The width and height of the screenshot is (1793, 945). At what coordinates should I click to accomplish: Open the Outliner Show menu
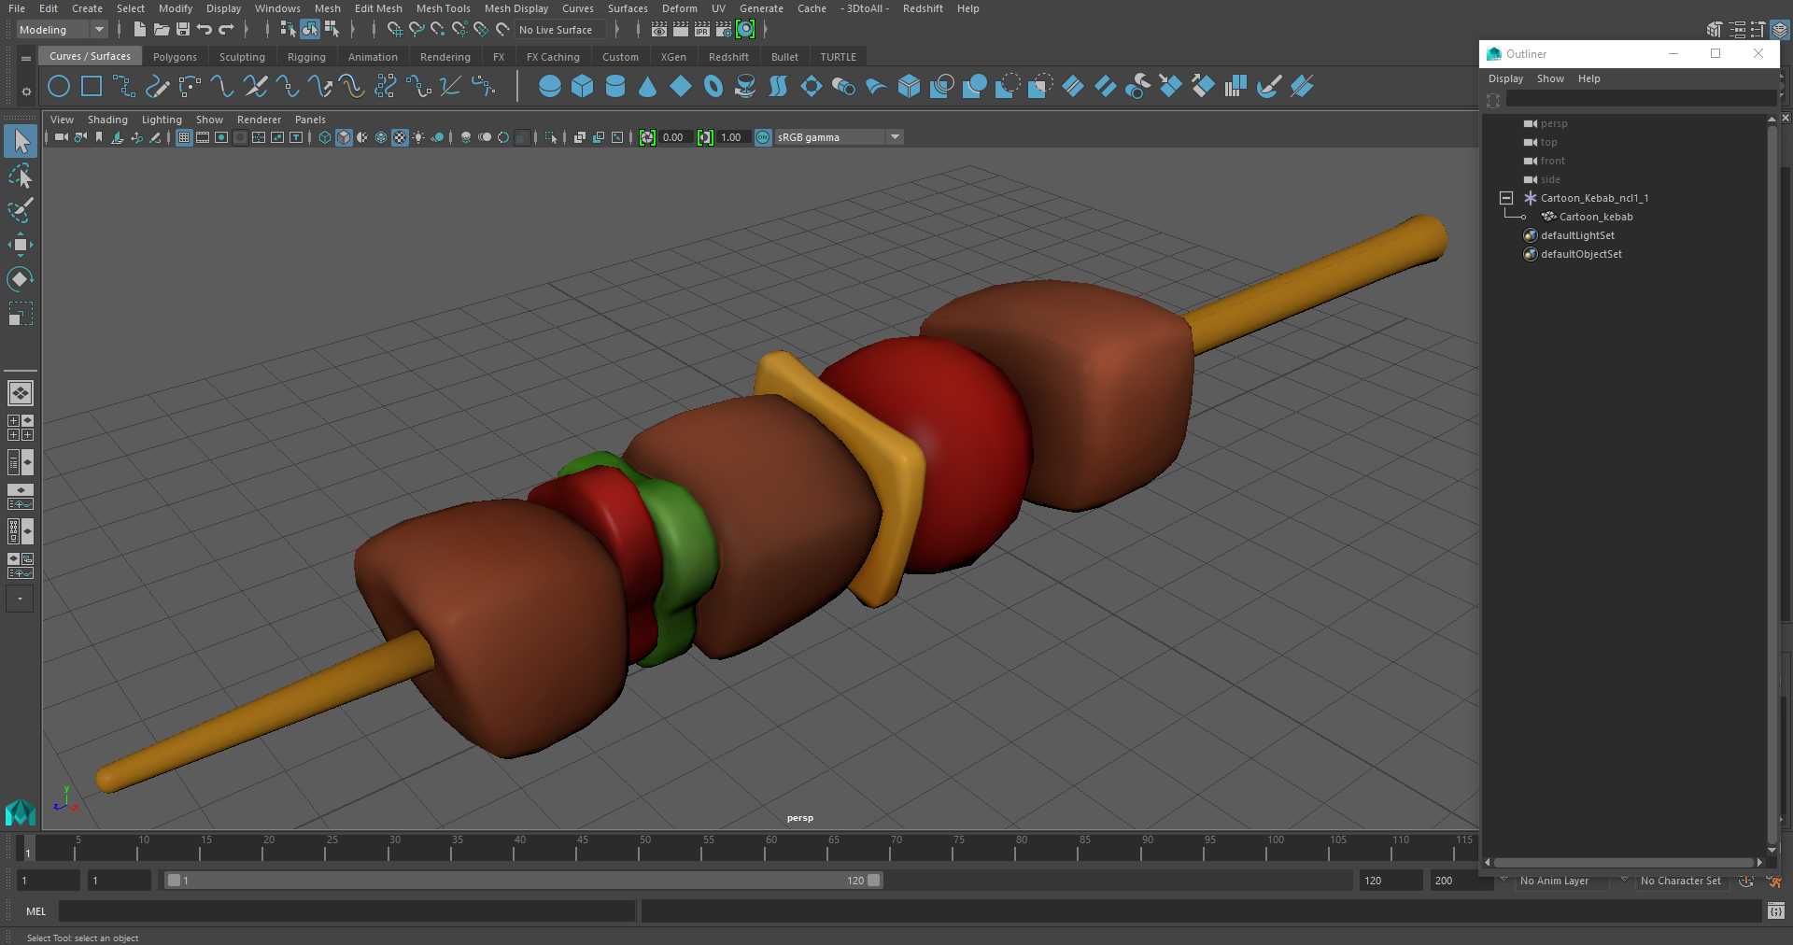click(1550, 78)
